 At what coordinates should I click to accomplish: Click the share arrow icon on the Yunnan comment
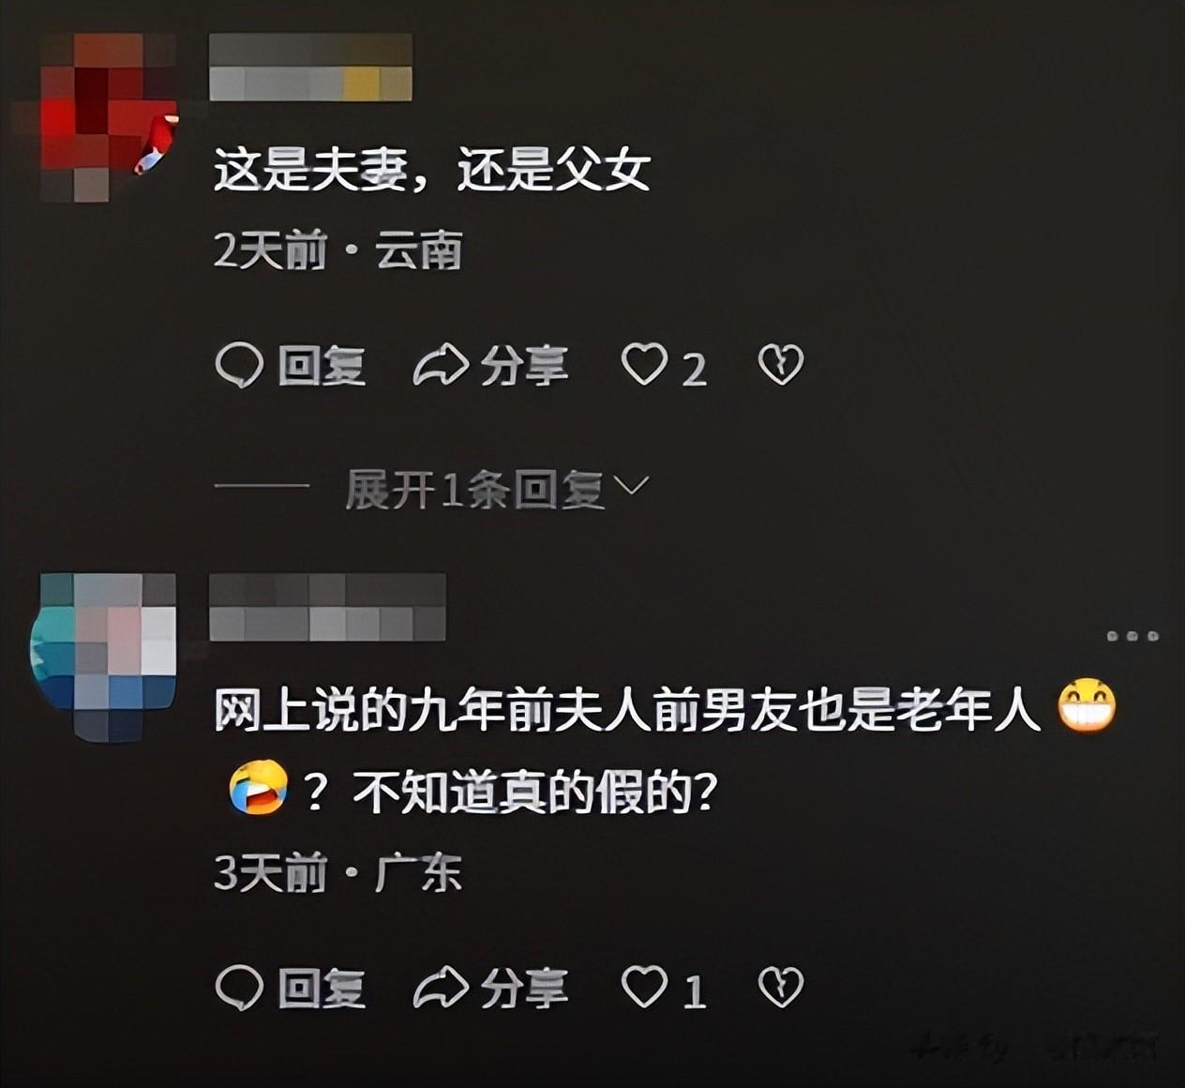point(441,366)
